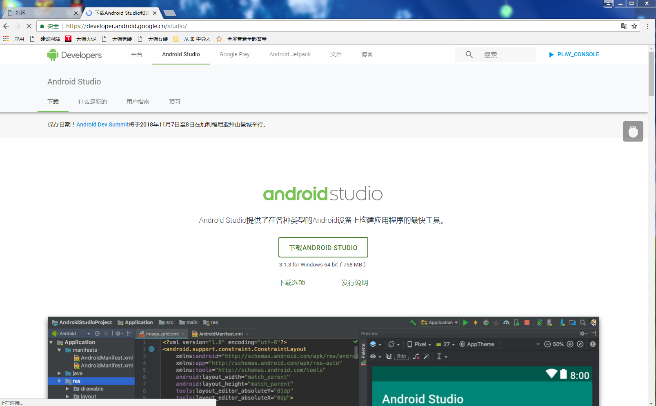This screenshot has height=406, width=656.
Task: Open the 应用 apps shortcut
Action: coord(13,39)
